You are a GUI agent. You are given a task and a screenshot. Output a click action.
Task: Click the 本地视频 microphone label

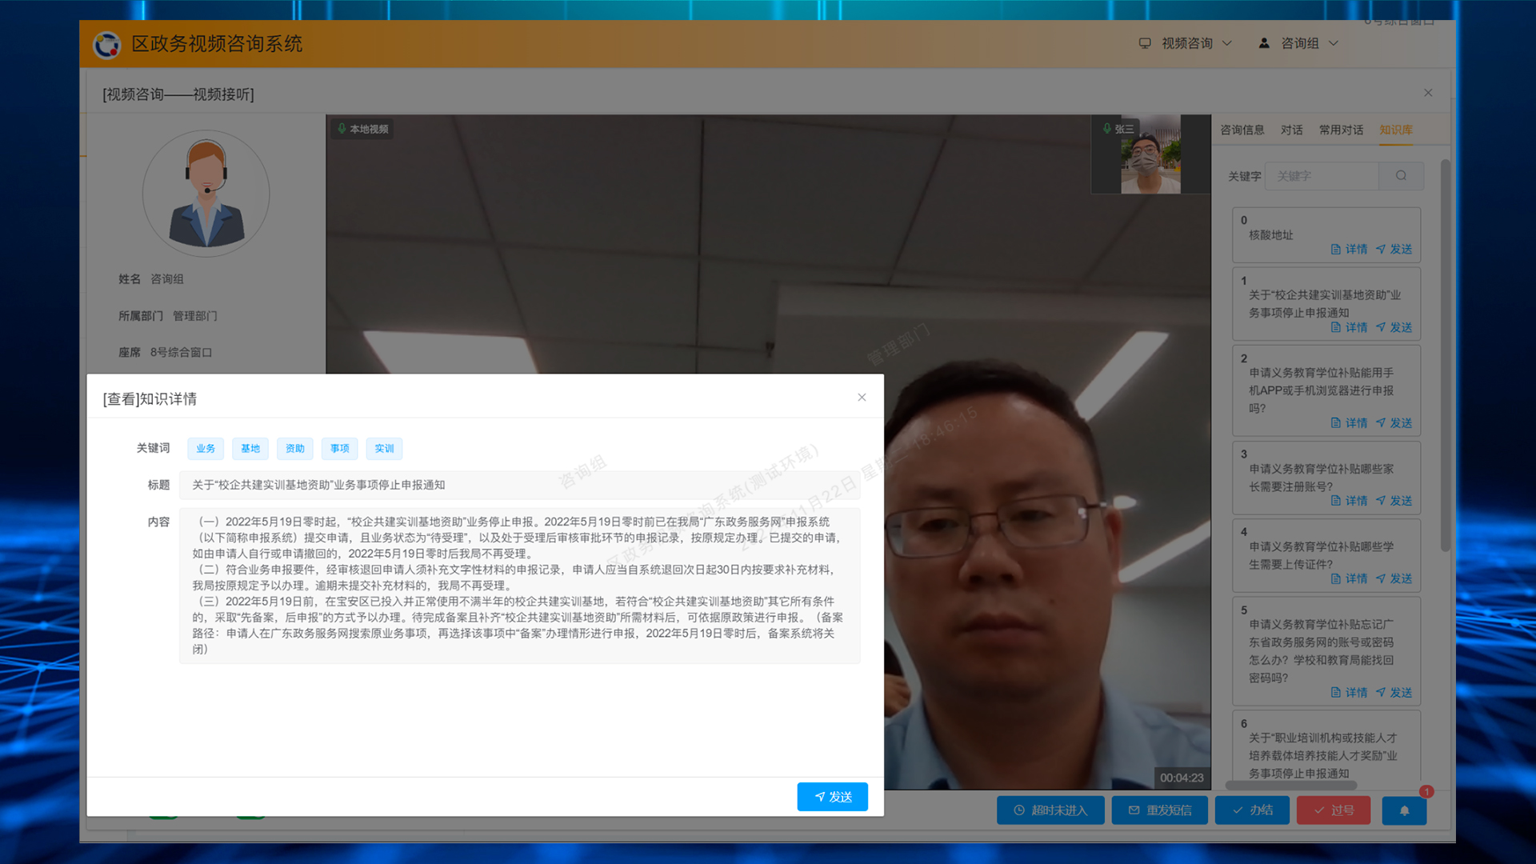362,129
